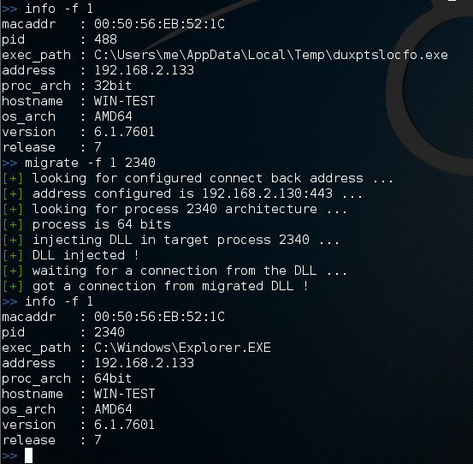Click the second release value 7
The width and height of the screenshot is (473, 464).
[98, 440]
